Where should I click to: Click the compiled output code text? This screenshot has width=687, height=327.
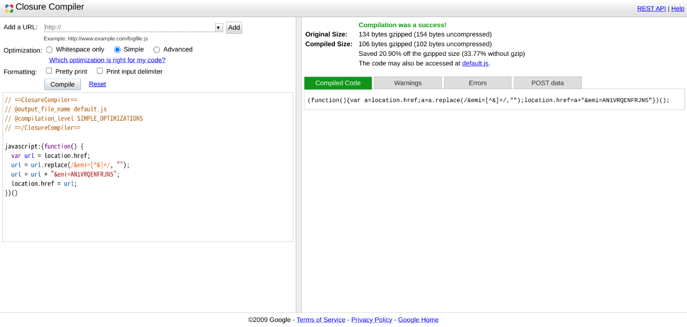[489, 100]
